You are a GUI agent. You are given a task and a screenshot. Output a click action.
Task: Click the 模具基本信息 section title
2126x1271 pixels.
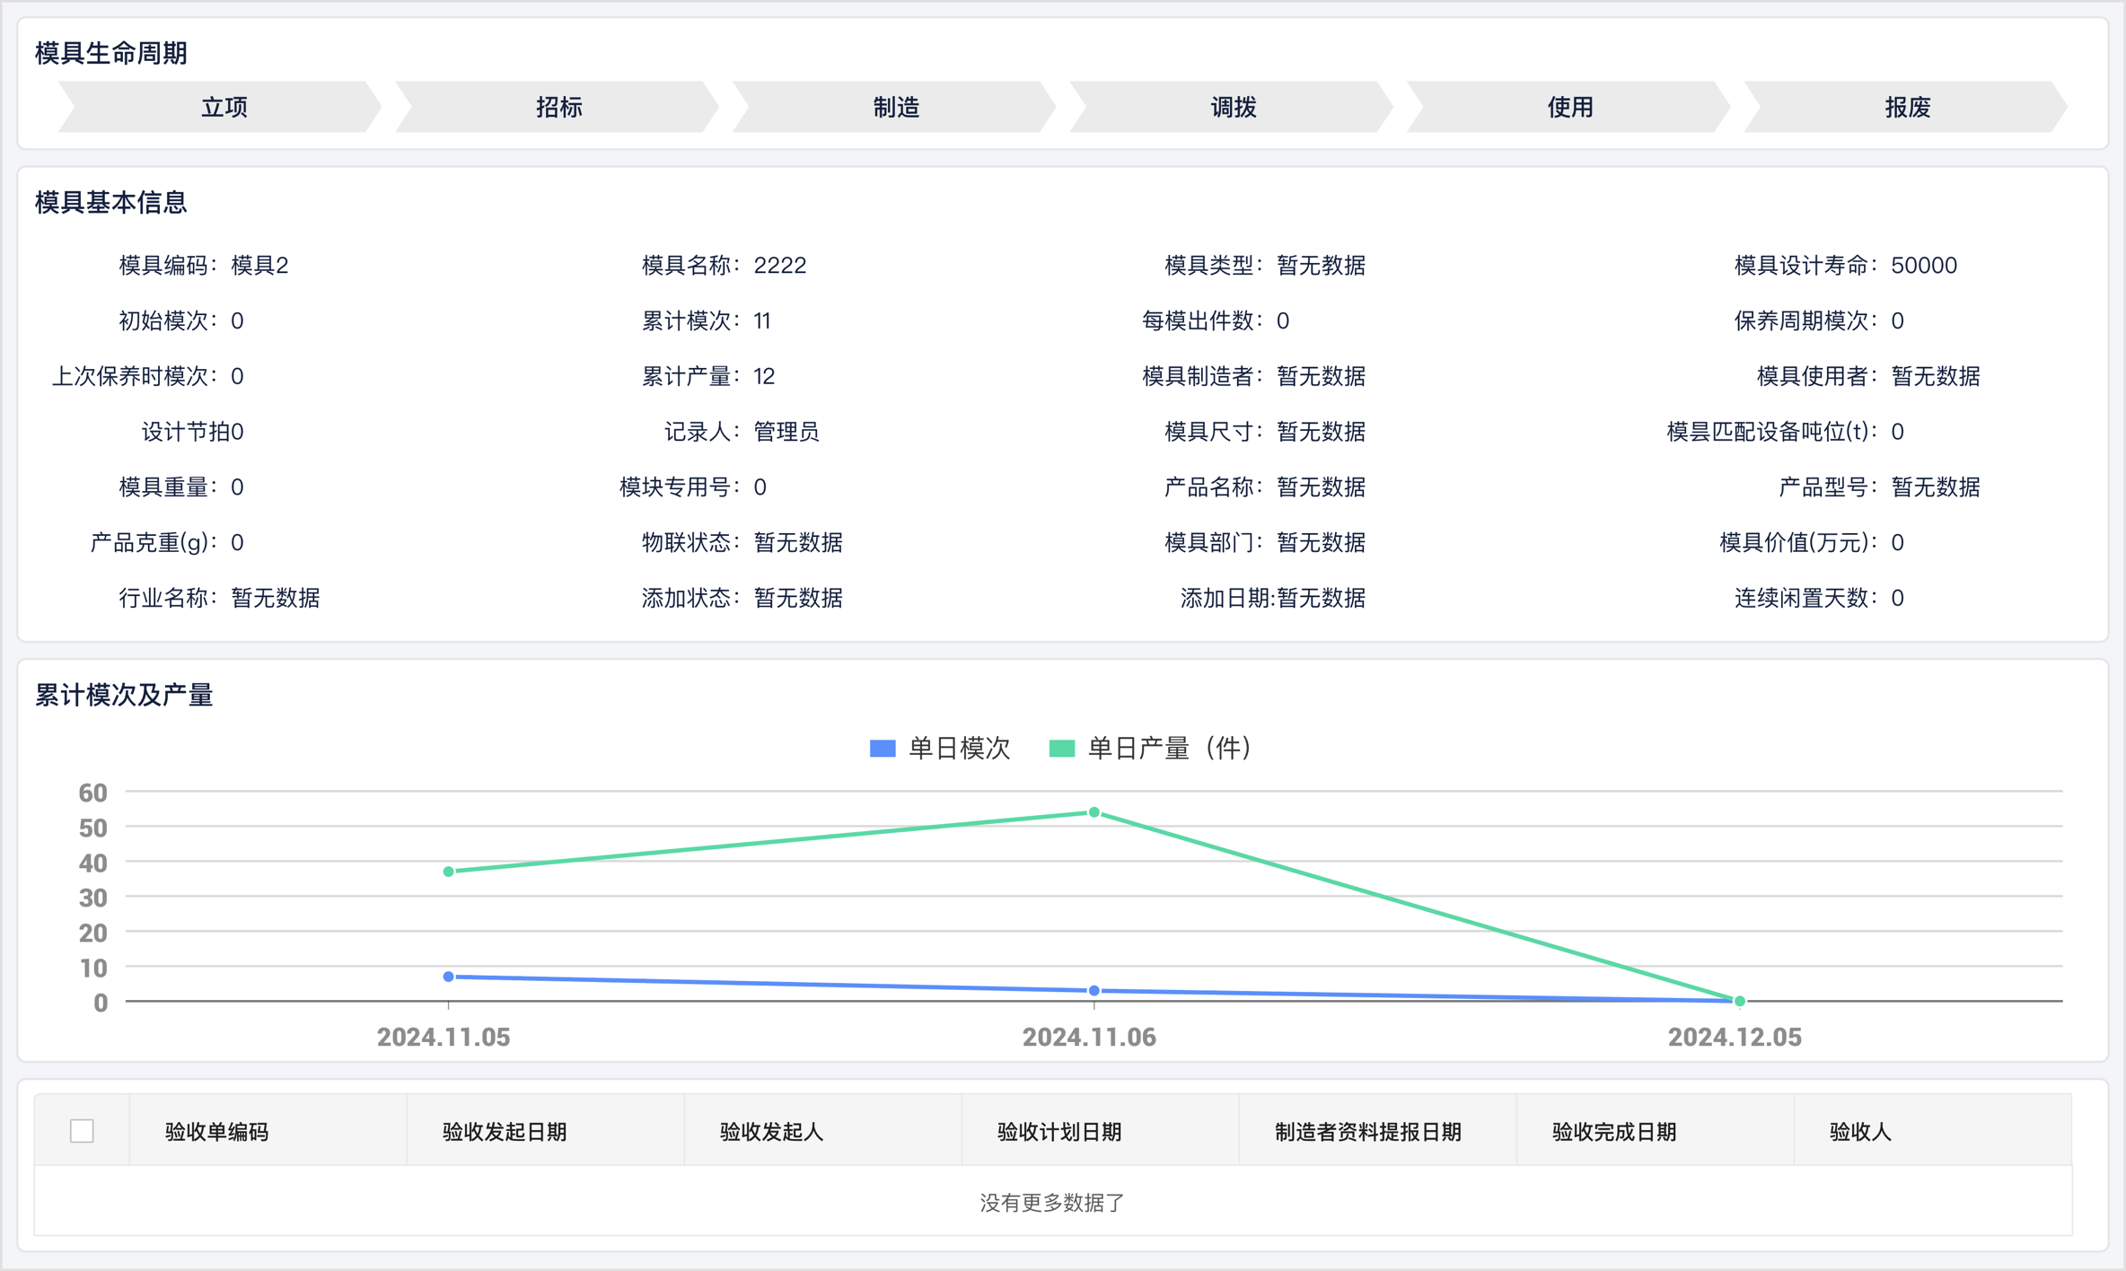click(111, 202)
